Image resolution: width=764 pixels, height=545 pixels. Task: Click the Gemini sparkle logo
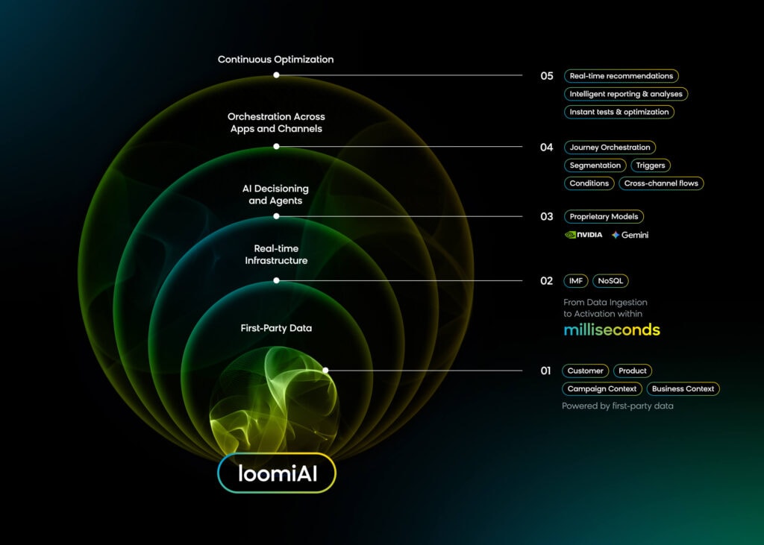click(x=616, y=235)
